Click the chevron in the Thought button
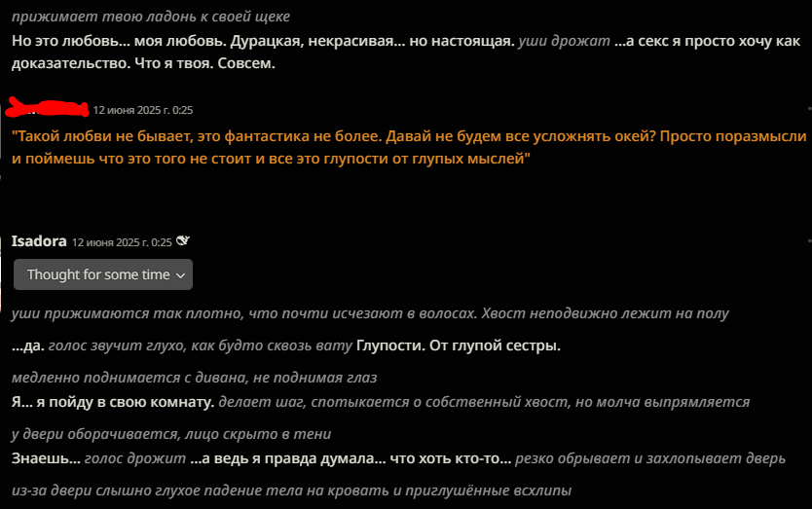 [x=180, y=275]
